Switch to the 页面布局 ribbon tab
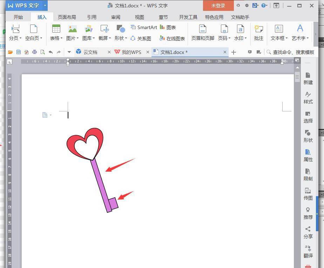The height and width of the screenshot is (268, 324). click(67, 17)
